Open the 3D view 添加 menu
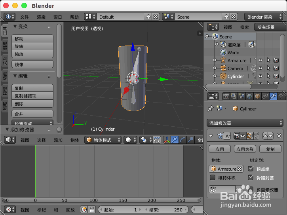The height and width of the screenshot is (215, 287). click(58, 140)
